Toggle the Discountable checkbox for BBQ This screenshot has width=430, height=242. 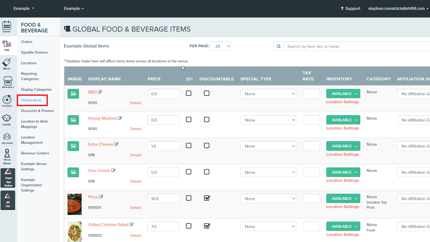(207, 93)
